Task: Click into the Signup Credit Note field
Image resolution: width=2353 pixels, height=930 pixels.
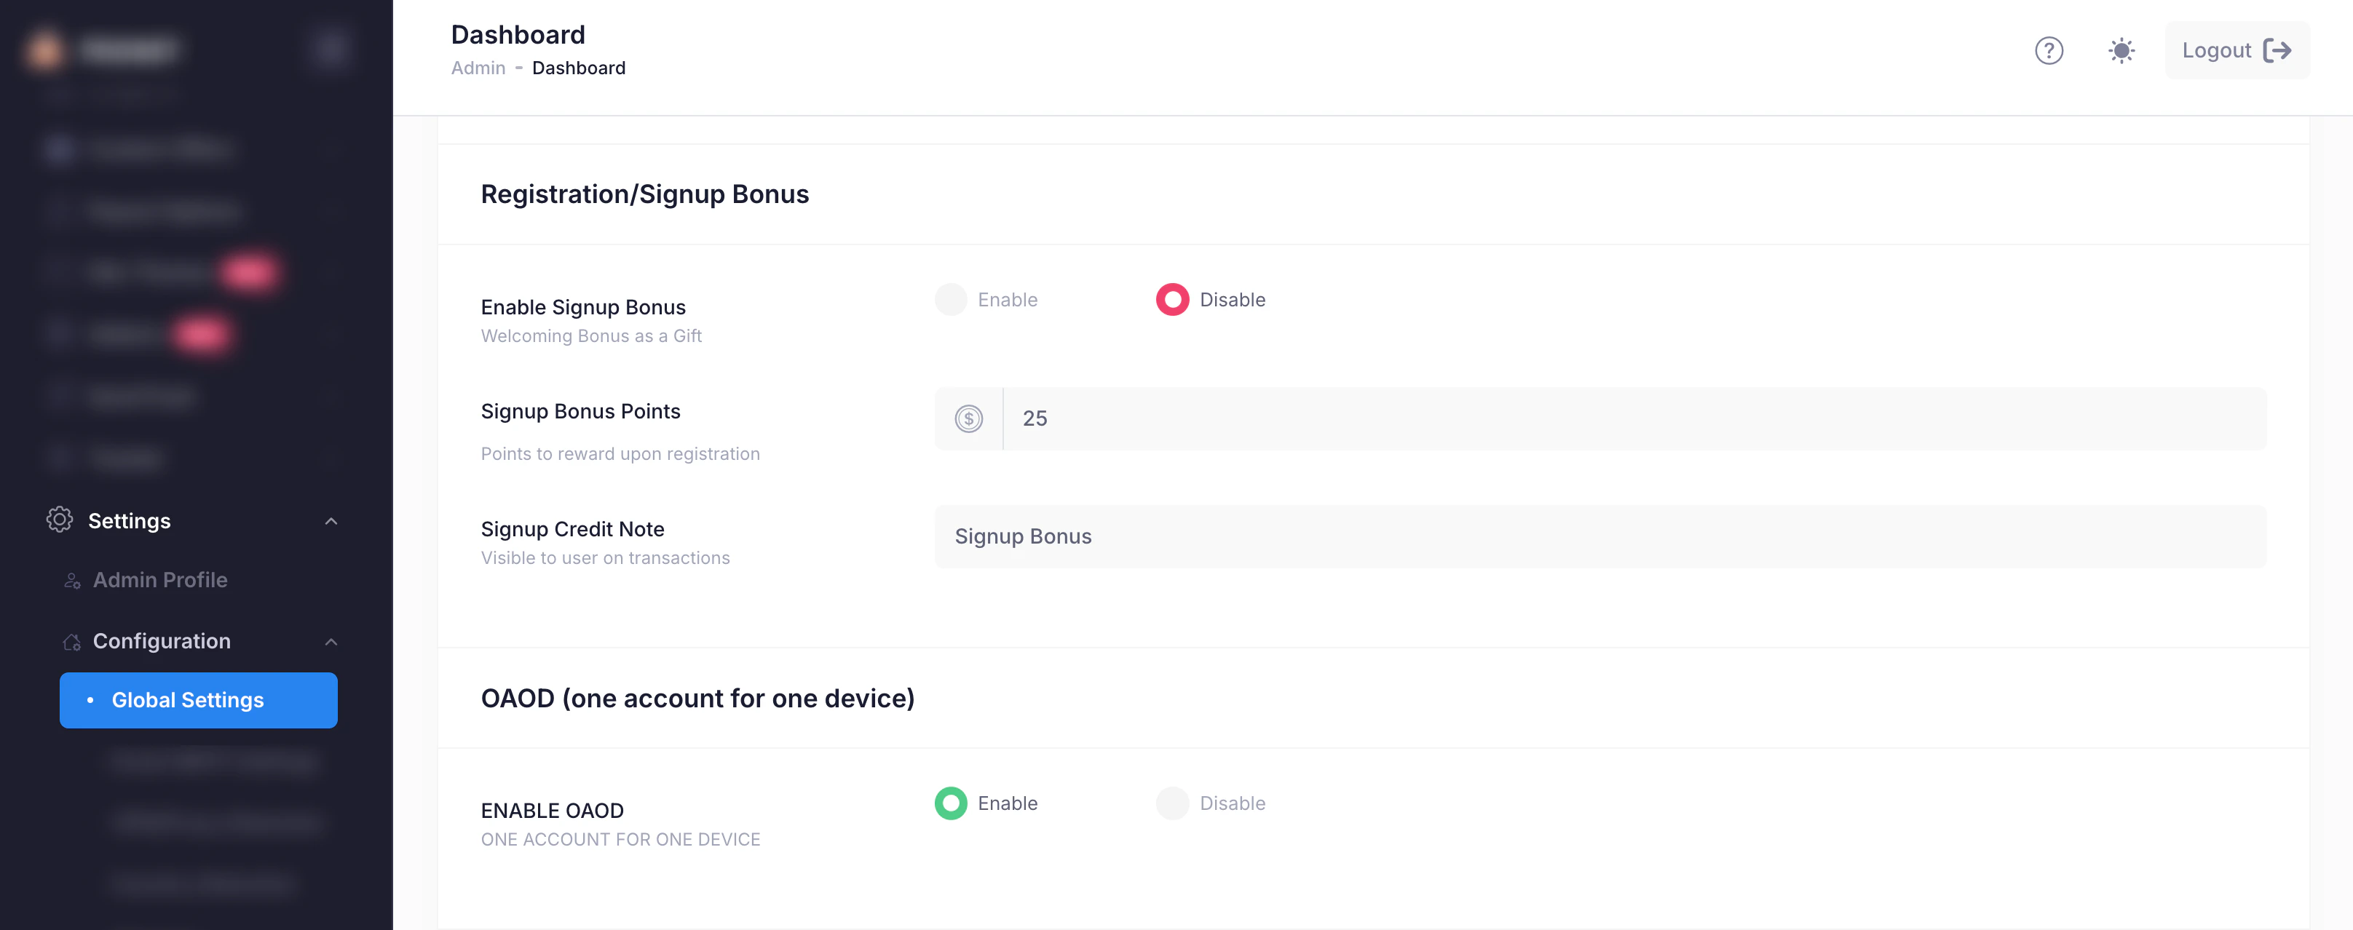Action: (1599, 536)
